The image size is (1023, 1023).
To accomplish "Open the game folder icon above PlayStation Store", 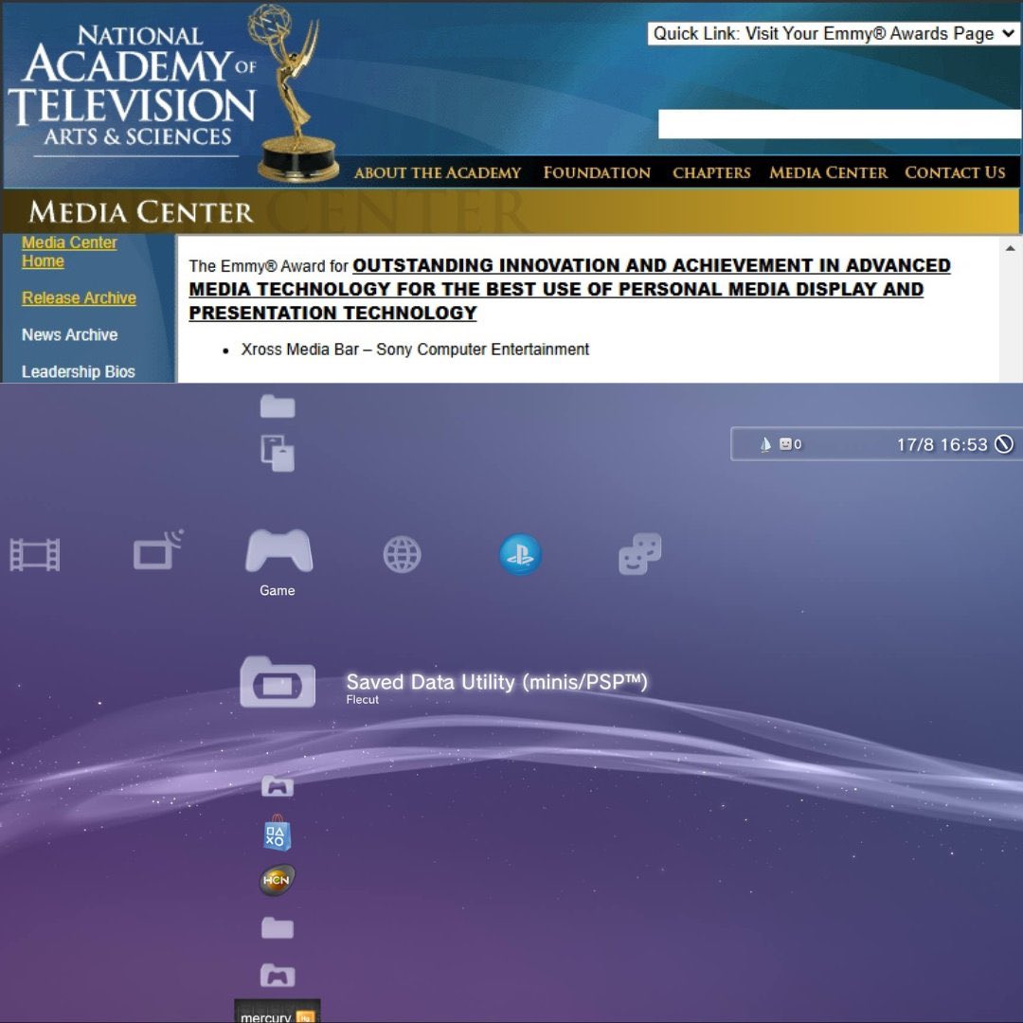I will pos(278,786).
